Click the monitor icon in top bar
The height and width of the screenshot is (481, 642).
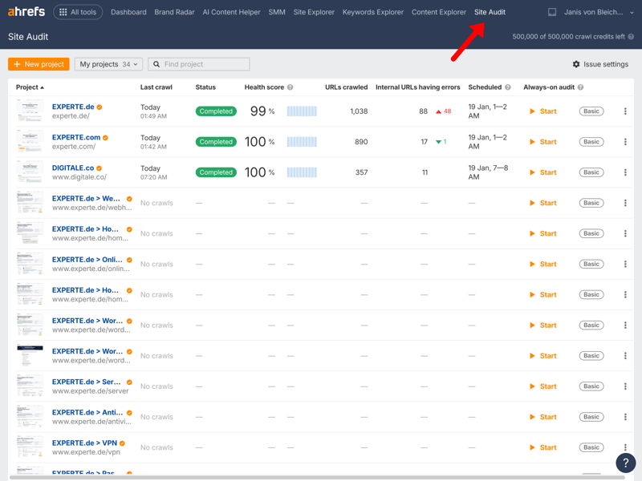[x=552, y=13]
